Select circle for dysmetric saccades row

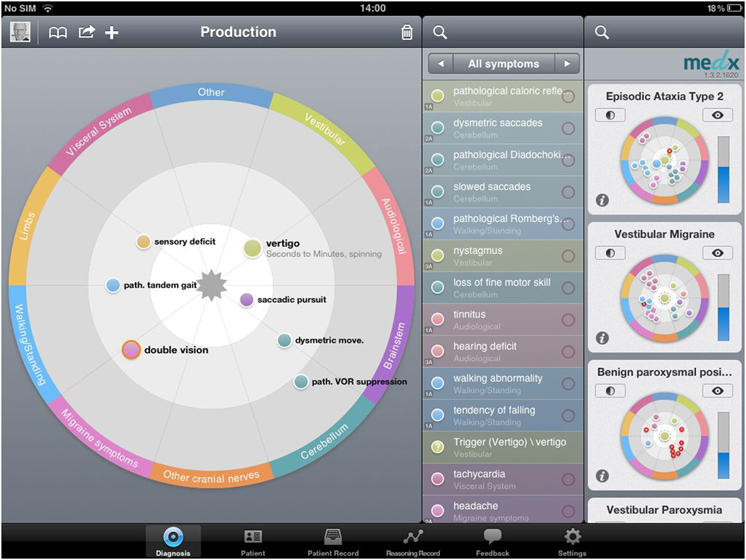point(568,128)
